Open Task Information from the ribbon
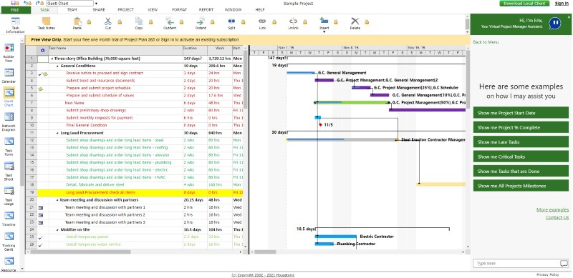The height and width of the screenshot is (278, 573). pos(15,24)
